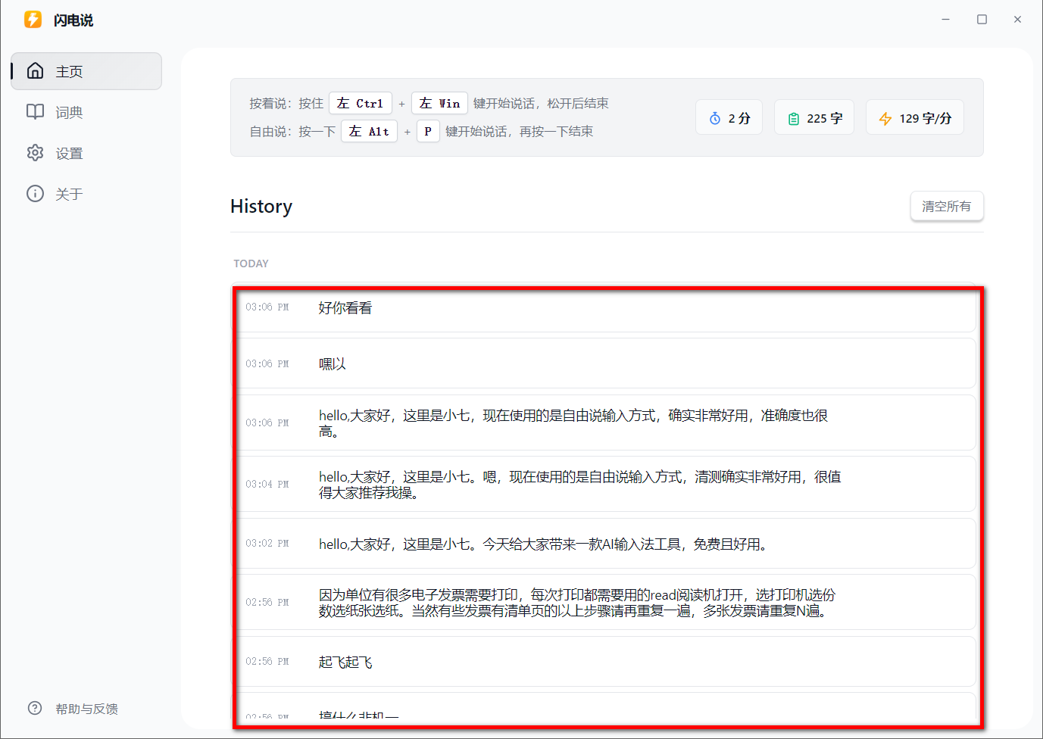Click the dictionary book icon beside 词典
1043x739 pixels.
pyautogui.click(x=35, y=111)
